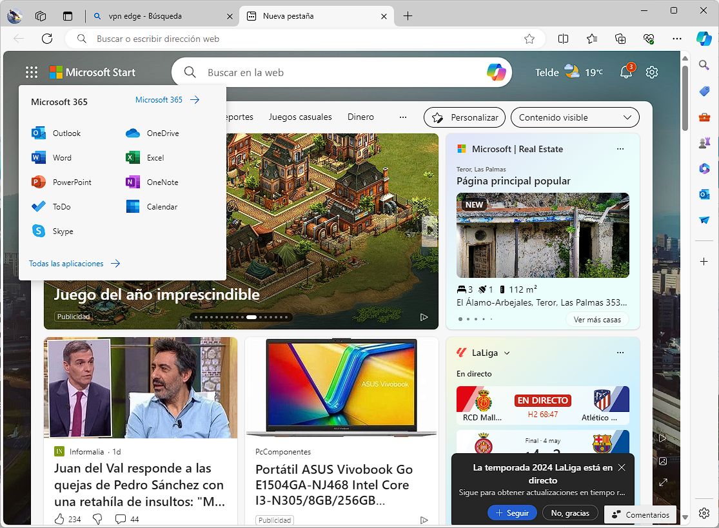Open Collections in the toolbar
Screen dimensions: 719x528
click(x=620, y=39)
